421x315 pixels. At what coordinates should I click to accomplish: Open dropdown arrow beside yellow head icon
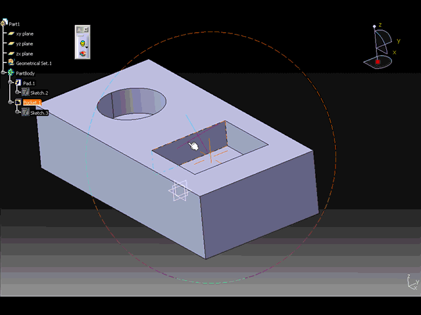[87, 47]
